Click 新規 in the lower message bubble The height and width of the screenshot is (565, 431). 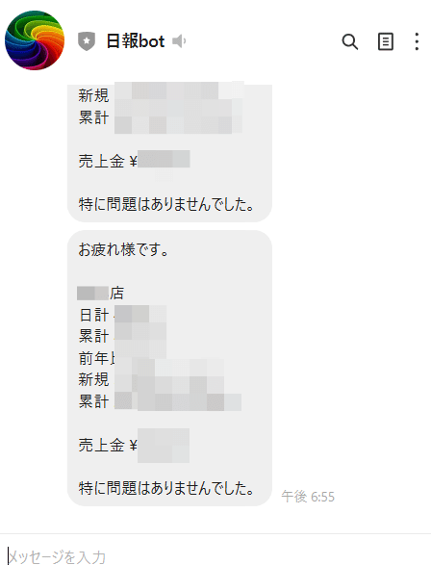pos(93,379)
